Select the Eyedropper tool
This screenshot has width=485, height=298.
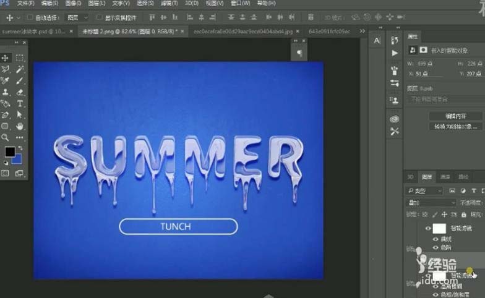pyautogui.click(x=5, y=80)
